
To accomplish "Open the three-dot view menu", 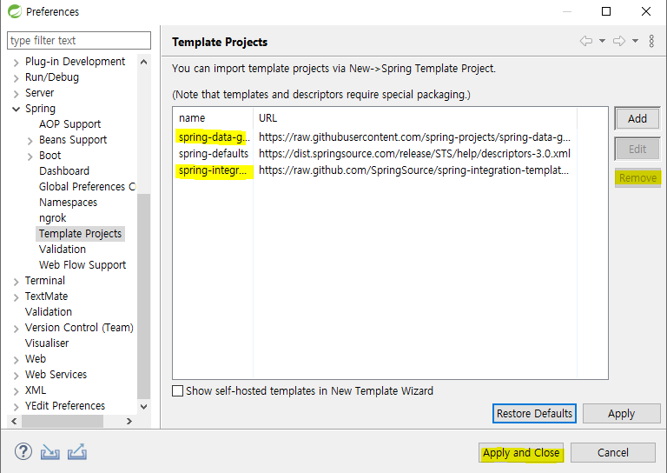I will 651,41.
